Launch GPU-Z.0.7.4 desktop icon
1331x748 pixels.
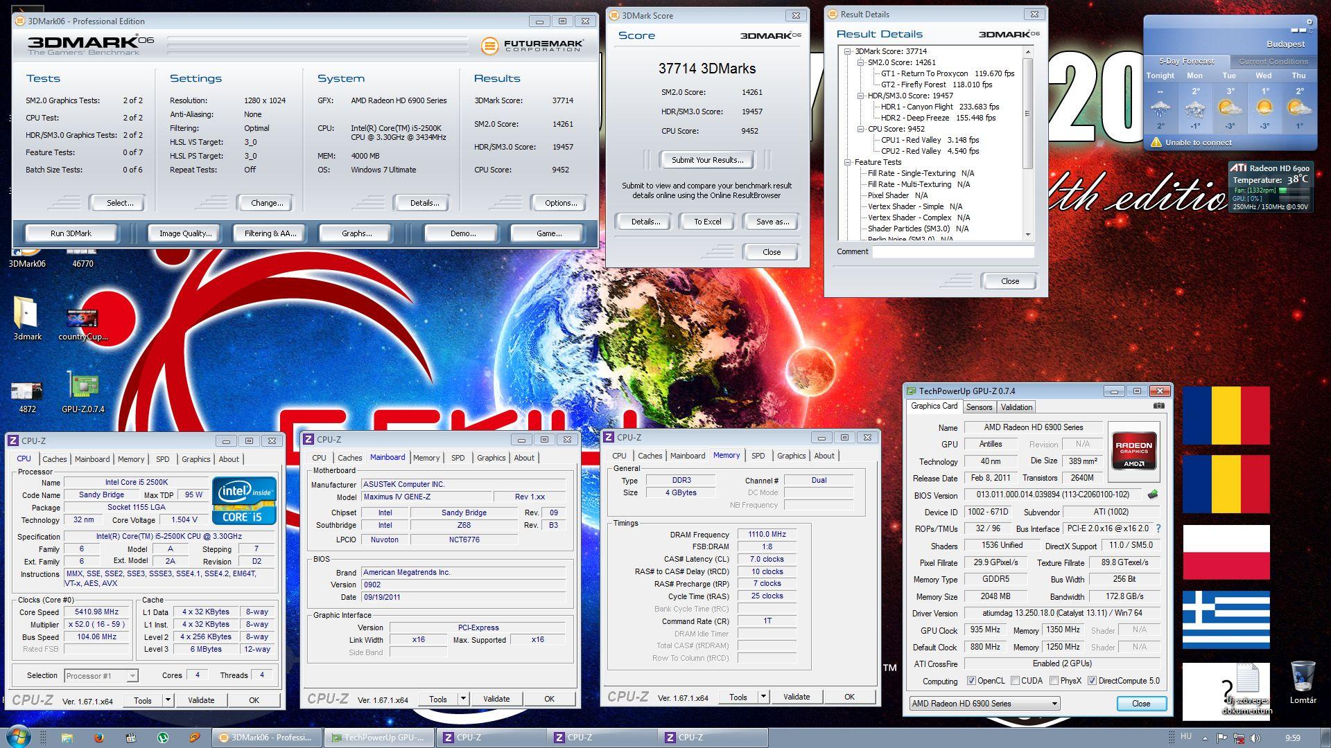point(82,393)
